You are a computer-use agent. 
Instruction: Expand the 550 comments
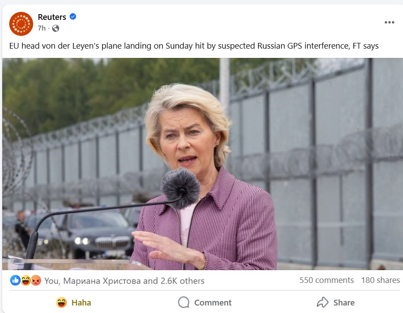pos(326,280)
